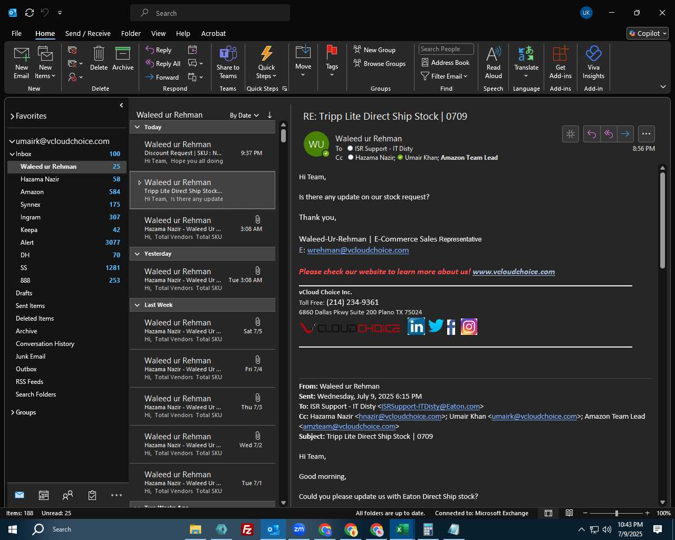675x540 pixels.
Task: Open the Address Book
Action: point(445,62)
